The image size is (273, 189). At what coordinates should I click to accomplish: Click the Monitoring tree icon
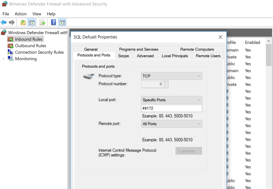[x=10, y=59]
